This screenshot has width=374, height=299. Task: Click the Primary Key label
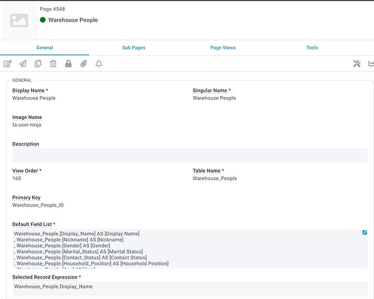coord(26,198)
